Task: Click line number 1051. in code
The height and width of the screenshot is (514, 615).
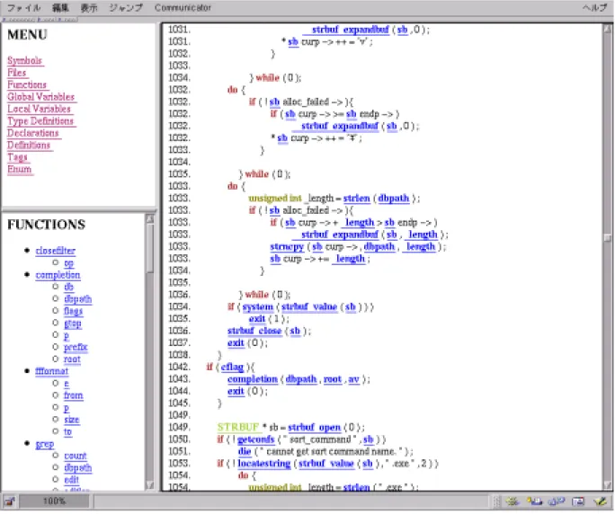Action: [179, 452]
